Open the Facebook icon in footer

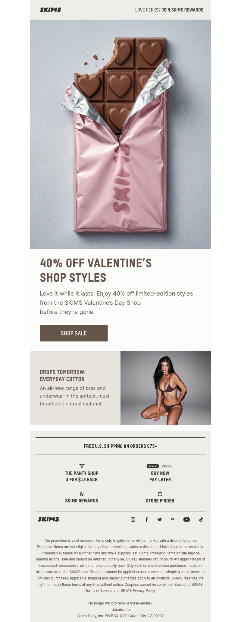point(146,519)
